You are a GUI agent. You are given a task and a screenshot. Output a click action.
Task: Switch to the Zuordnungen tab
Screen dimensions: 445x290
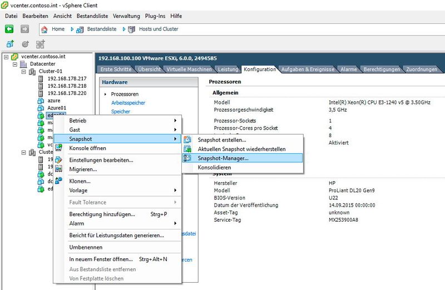(x=422, y=69)
